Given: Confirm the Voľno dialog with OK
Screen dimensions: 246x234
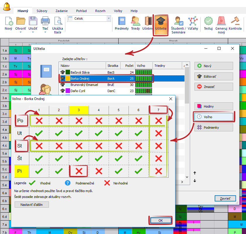Looking at the screenshot, I should pos(160,220).
